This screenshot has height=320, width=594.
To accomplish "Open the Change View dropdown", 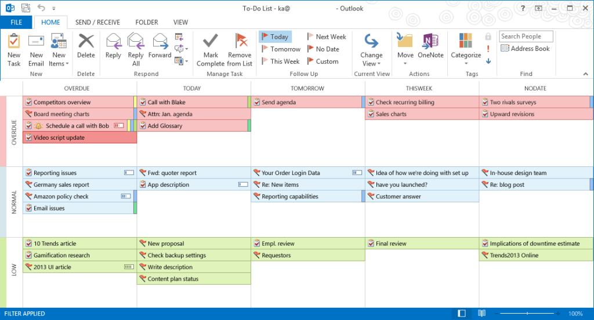I will coord(371,50).
